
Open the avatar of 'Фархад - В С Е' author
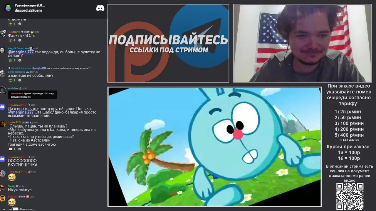click(x=3, y=34)
